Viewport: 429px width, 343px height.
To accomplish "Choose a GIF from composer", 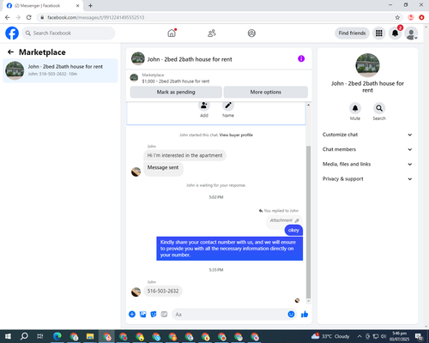I will (x=164, y=315).
